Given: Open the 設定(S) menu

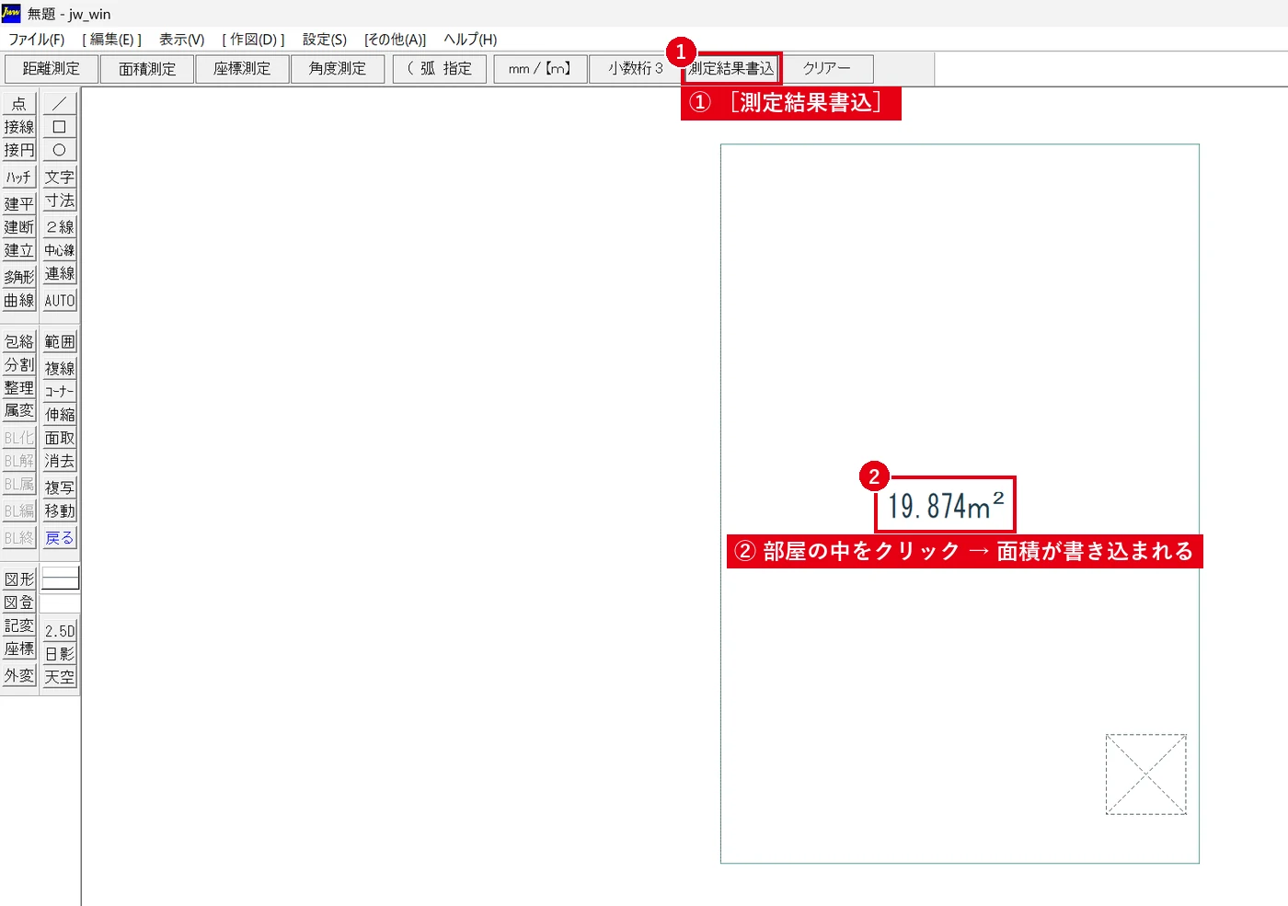Looking at the screenshot, I should pyautogui.click(x=325, y=40).
